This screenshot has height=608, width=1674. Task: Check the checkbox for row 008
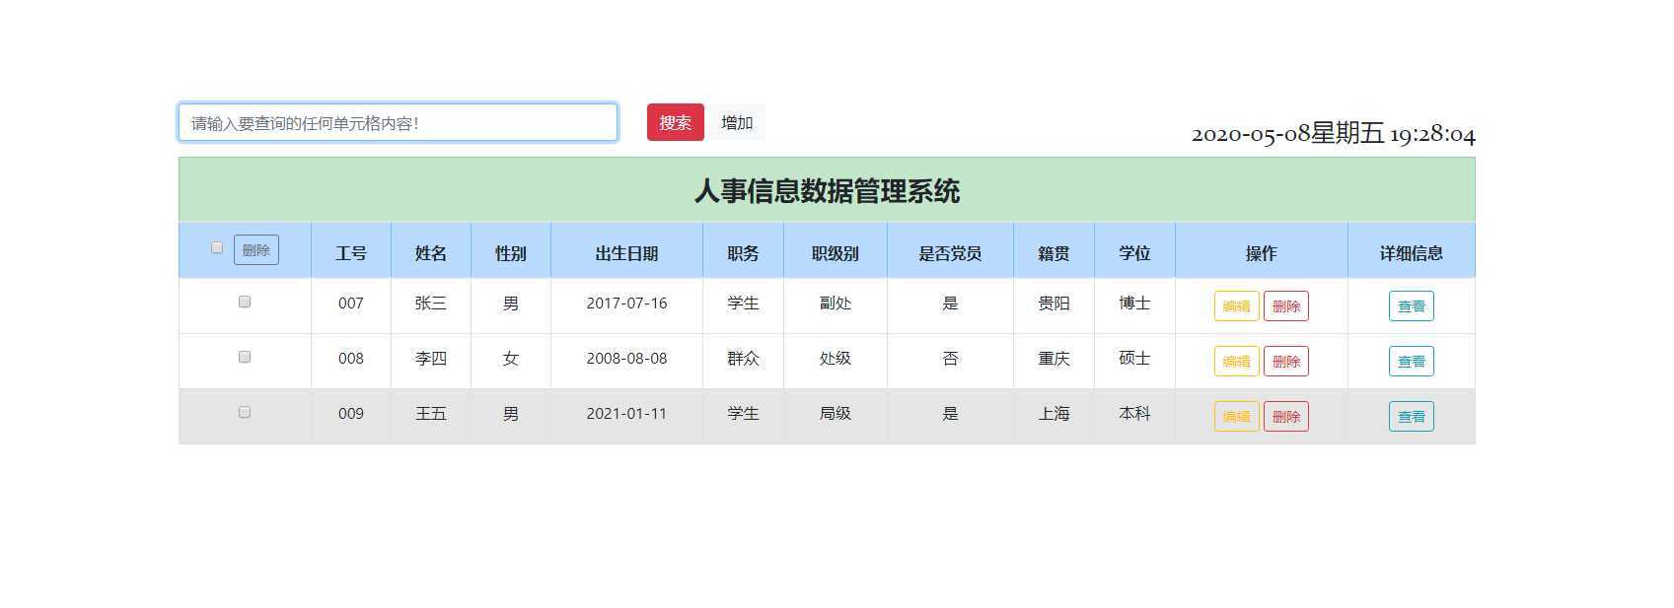245,357
